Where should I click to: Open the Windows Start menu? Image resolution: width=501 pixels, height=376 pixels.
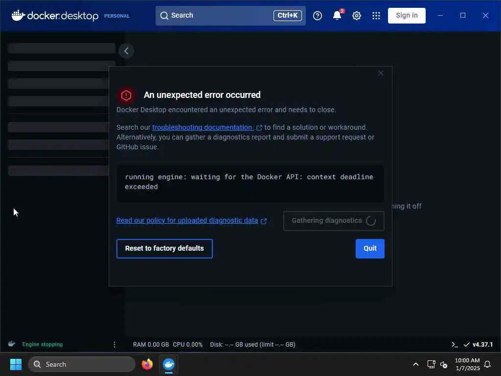click(16, 364)
